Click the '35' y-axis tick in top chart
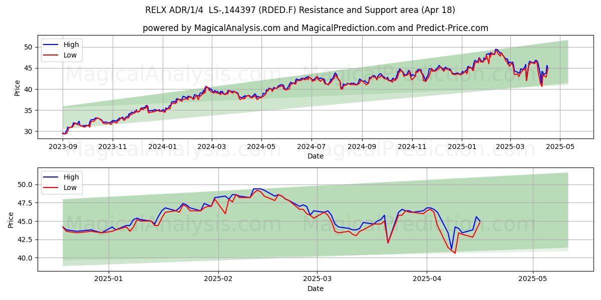The image size is (601, 300). click(x=29, y=110)
